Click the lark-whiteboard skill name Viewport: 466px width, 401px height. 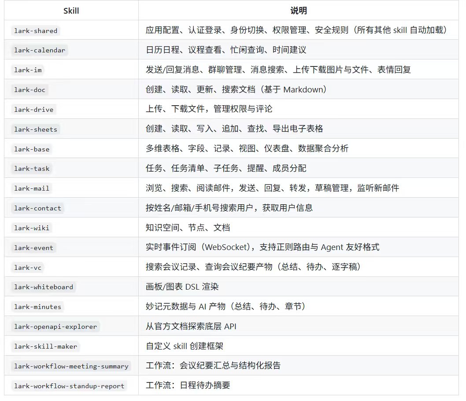pos(44,287)
